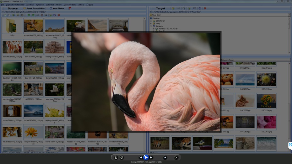Click the up-arrow eject viewer button

[165, 157]
